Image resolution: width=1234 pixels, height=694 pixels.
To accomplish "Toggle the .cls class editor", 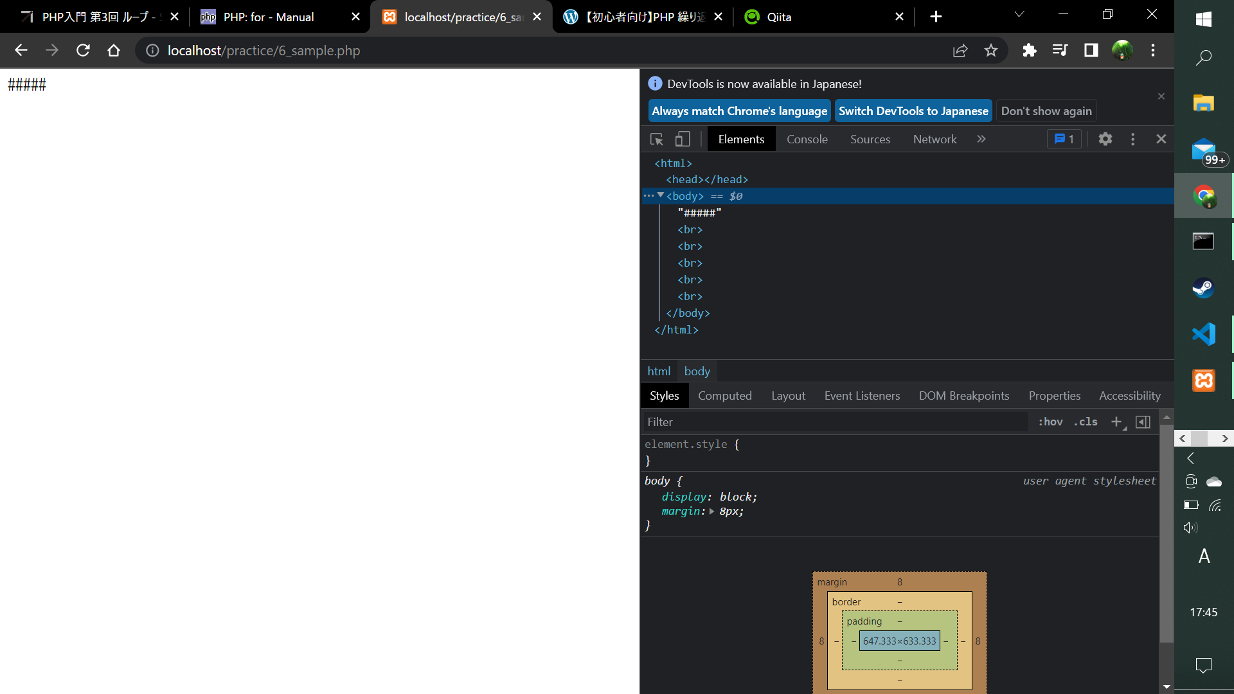I will click(x=1086, y=422).
